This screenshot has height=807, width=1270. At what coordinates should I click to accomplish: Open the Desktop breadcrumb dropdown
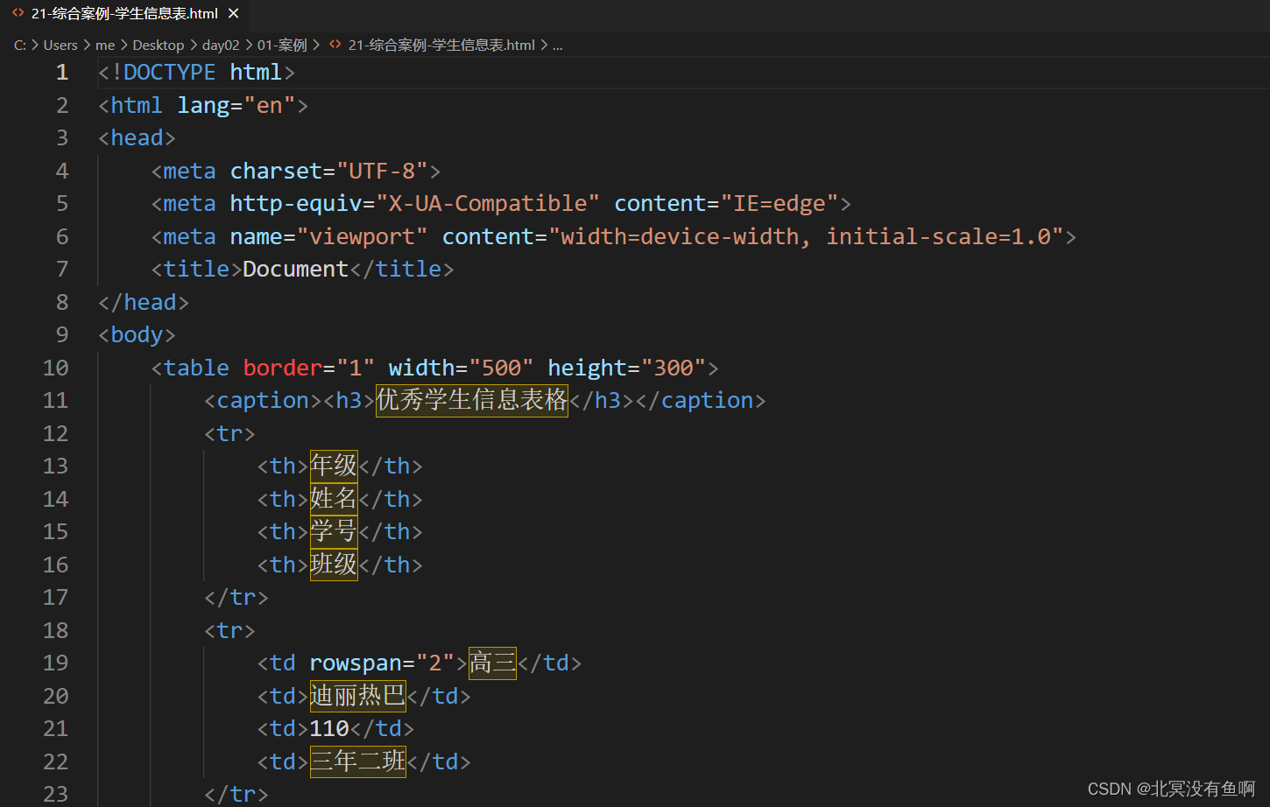click(159, 45)
